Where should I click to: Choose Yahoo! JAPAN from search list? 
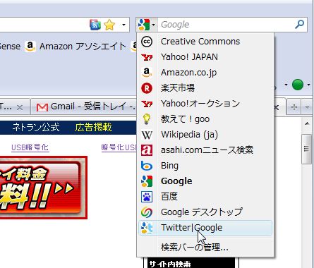[x=205, y=57]
